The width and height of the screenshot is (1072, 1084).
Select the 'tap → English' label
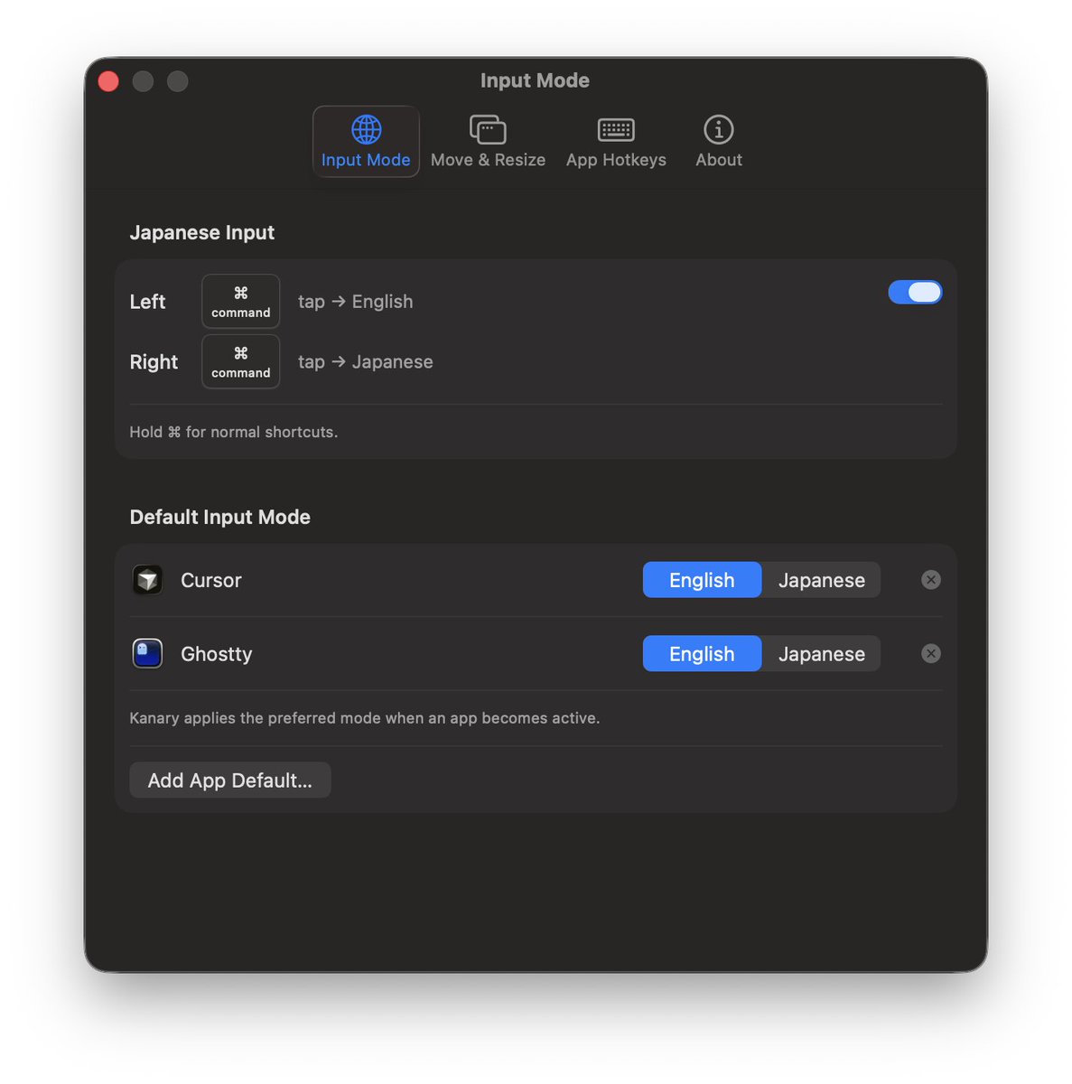(x=356, y=302)
